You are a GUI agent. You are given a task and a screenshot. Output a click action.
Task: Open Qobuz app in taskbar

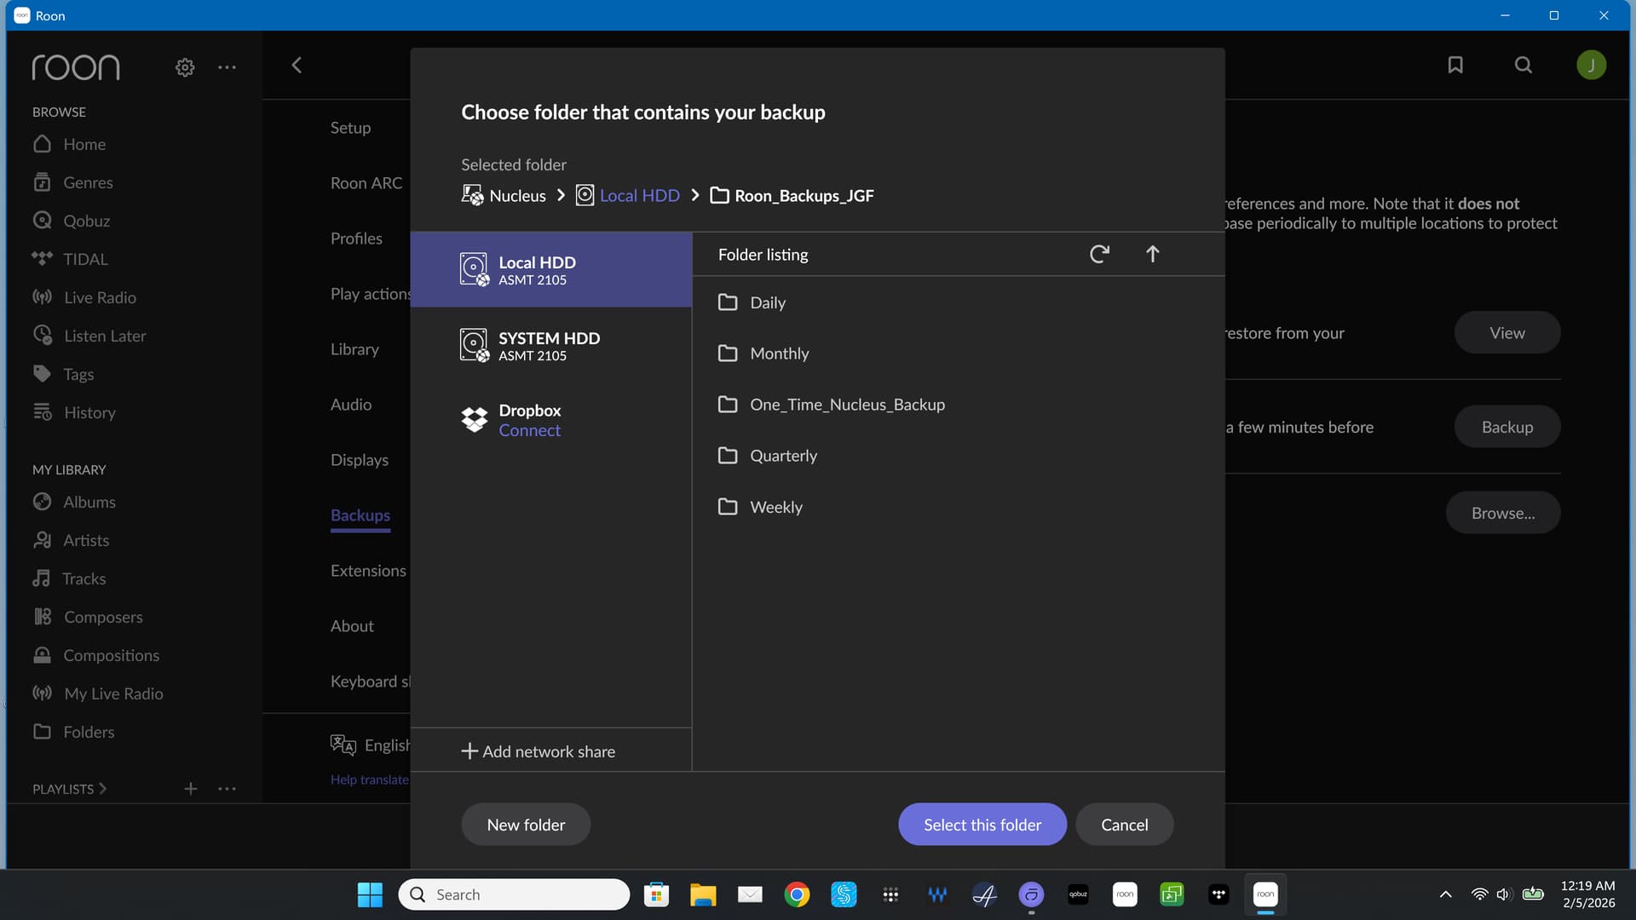click(x=1078, y=894)
